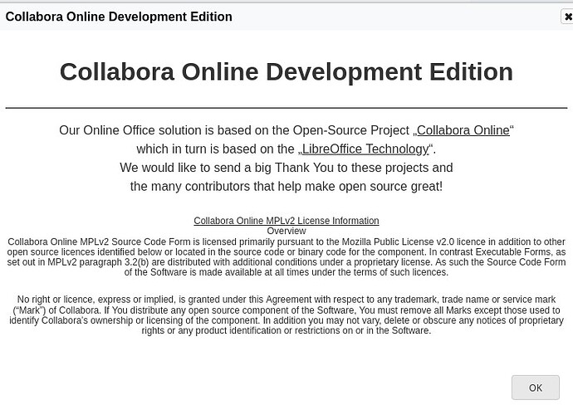Follow the LibreOffice Technology link
573x410 pixels.
(x=365, y=149)
